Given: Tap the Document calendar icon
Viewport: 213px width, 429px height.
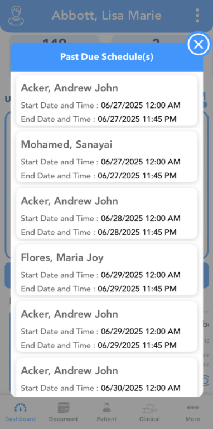Looking at the screenshot, I should (64, 408).
